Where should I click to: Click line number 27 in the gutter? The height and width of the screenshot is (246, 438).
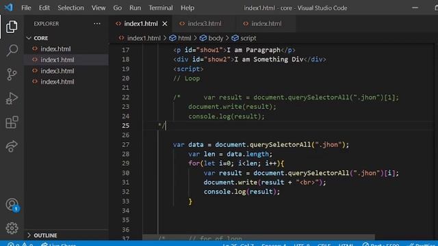[x=126, y=144]
